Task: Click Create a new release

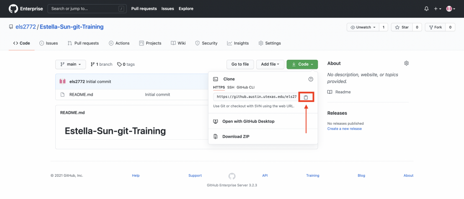Action: [x=344, y=129]
